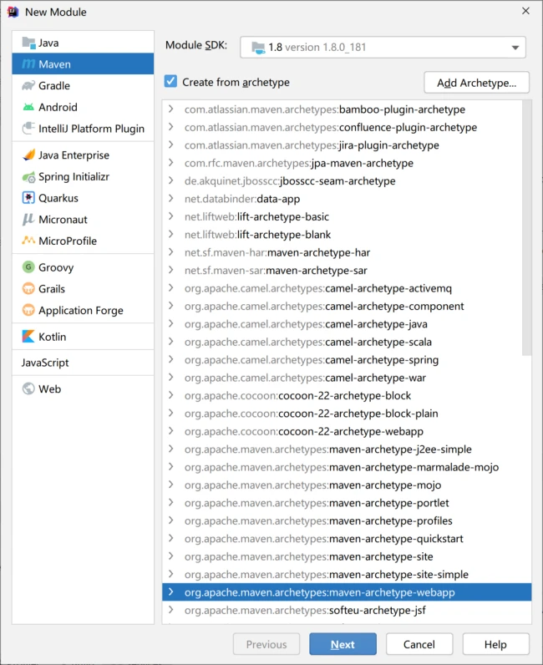The width and height of the screenshot is (543, 665).
Task: Click the Web globe icon
Action: pos(28,389)
